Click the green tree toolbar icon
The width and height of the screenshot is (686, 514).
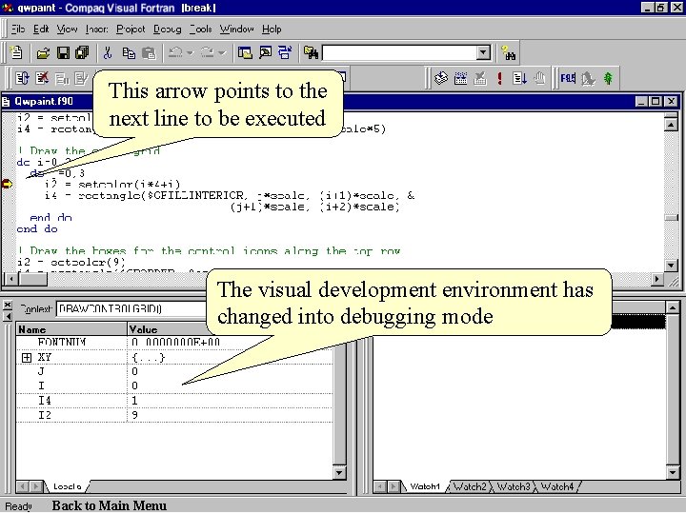[x=608, y=79]
